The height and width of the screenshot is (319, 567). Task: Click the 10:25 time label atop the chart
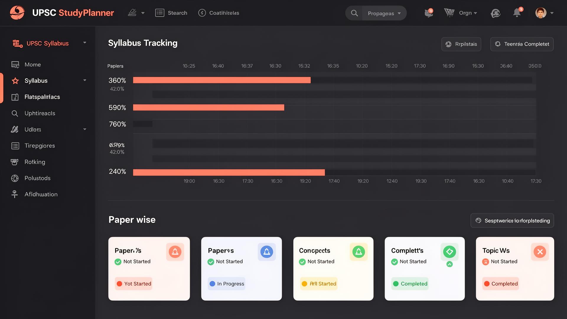189,66
